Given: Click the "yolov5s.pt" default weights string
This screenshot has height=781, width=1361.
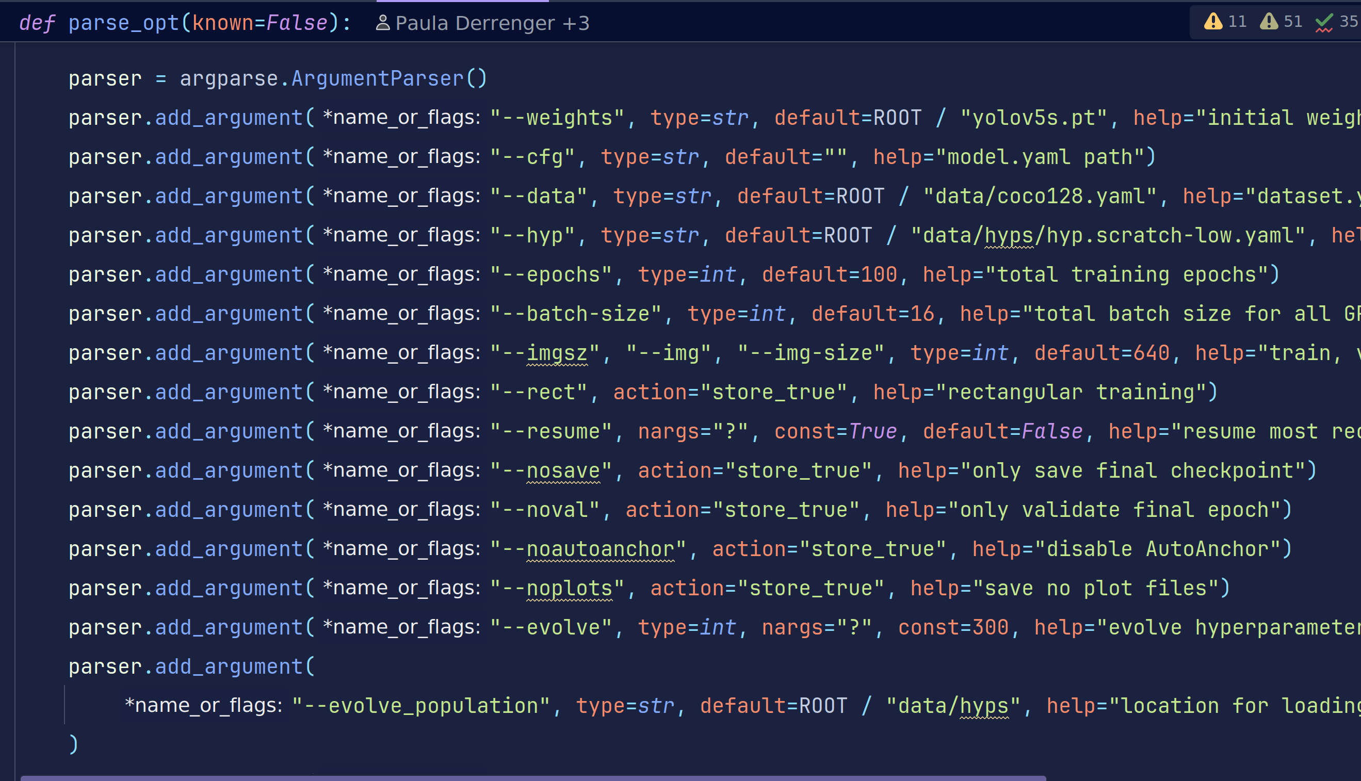Looking at the screenshot, I should tap(1033, 118).
